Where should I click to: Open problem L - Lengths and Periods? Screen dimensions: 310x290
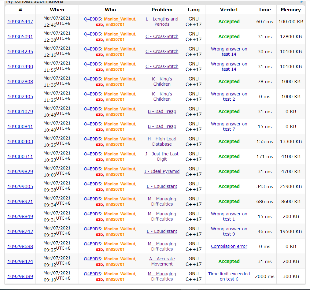(162, 21)
